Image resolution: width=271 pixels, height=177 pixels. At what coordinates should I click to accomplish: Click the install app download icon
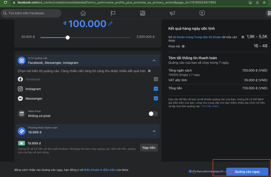coord(250,2)
